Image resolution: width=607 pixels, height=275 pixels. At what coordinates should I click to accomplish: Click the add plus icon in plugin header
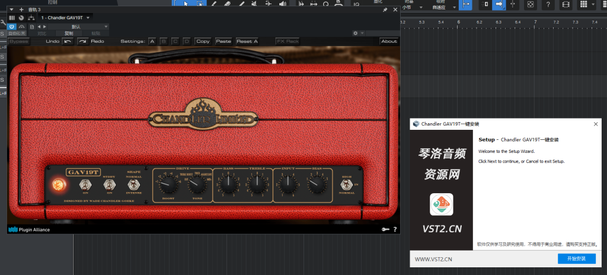(21, 9)
